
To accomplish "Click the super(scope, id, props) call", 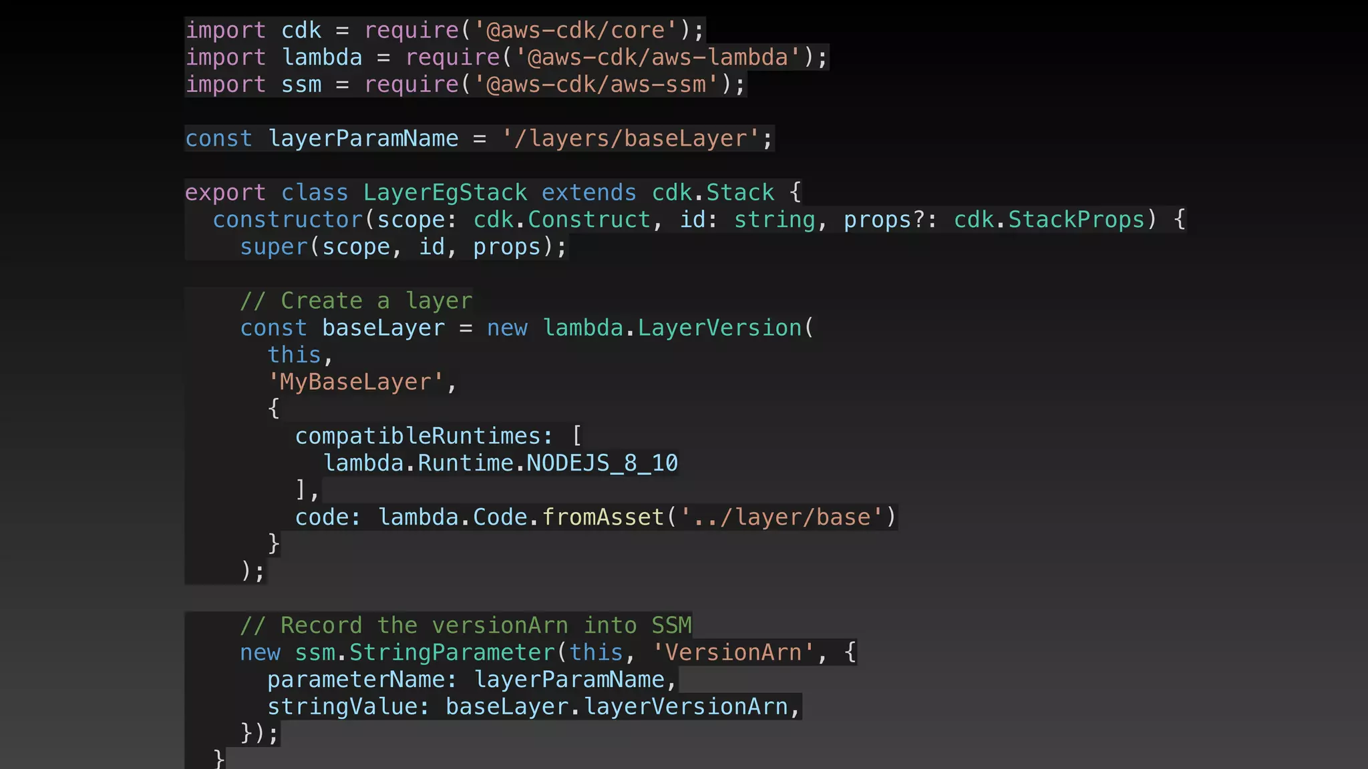I will pyautogui.click(x=403, y=247).
